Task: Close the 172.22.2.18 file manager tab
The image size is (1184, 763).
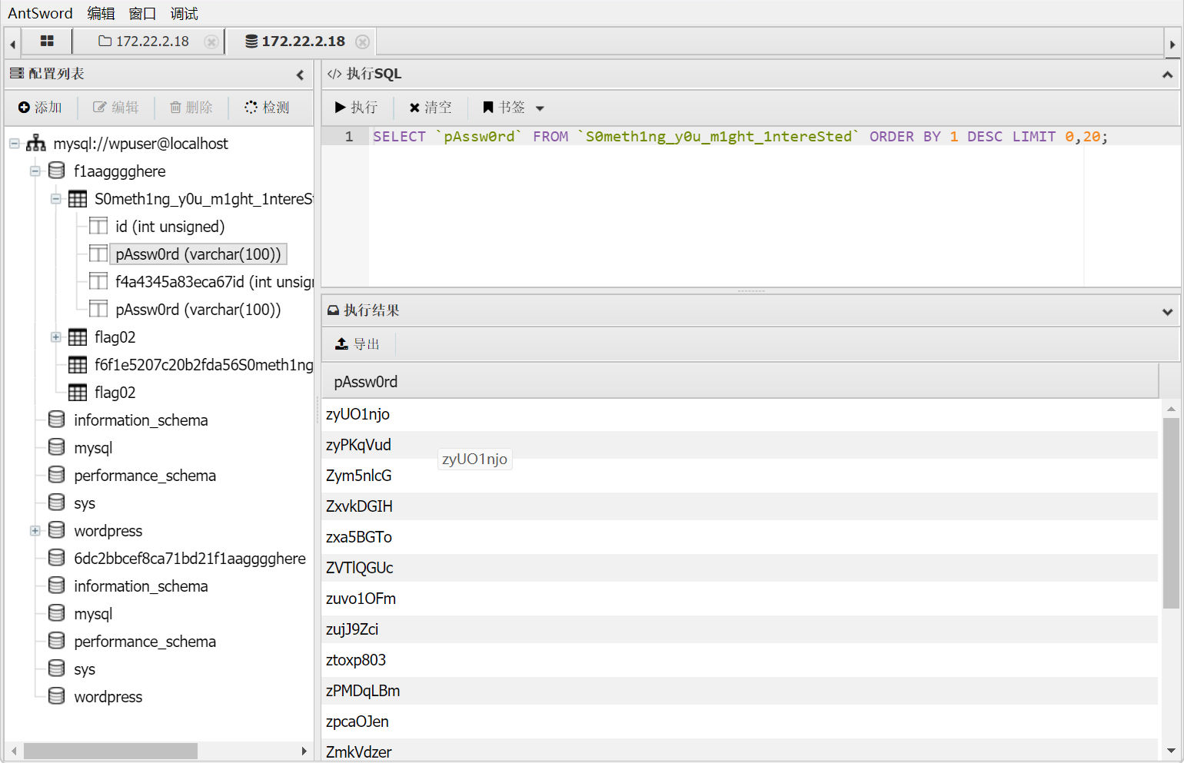Action: (x=211, y=41)
